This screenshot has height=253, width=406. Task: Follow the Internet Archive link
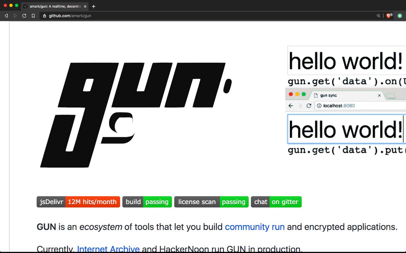point(108,249)
